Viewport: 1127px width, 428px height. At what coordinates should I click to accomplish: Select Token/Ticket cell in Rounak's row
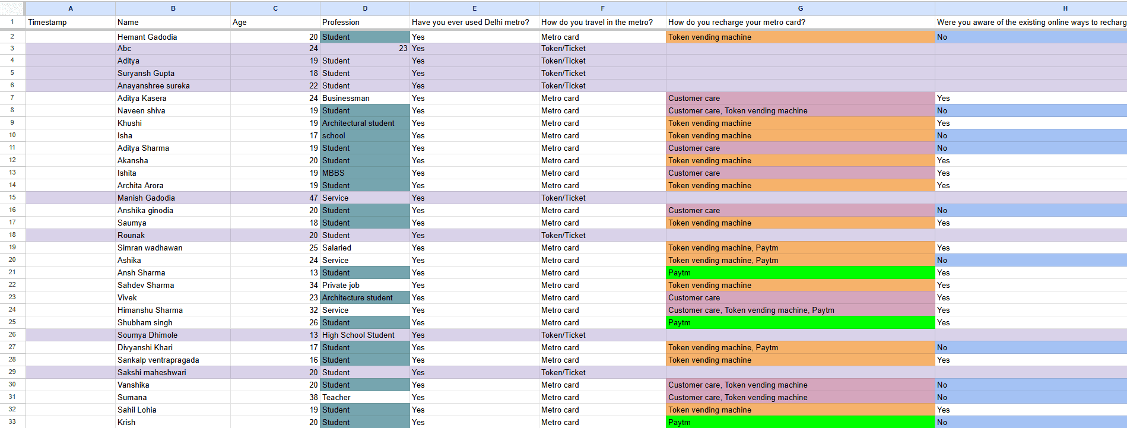(x=602, y=235)
